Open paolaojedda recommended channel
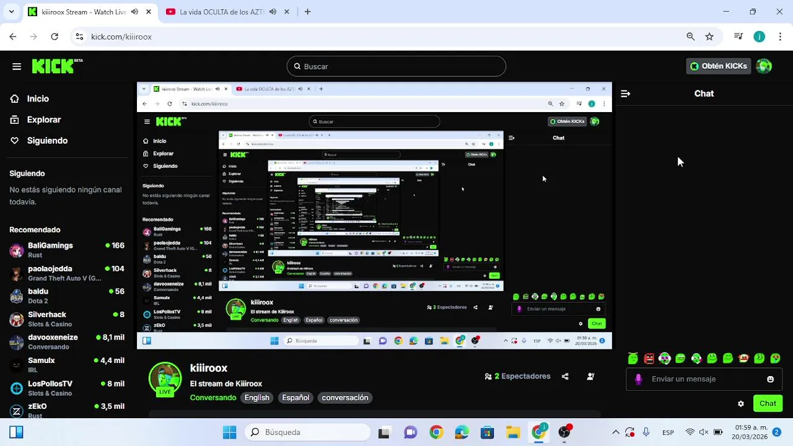The width and height of the screenshot is (793, 446). click(67, 273)
